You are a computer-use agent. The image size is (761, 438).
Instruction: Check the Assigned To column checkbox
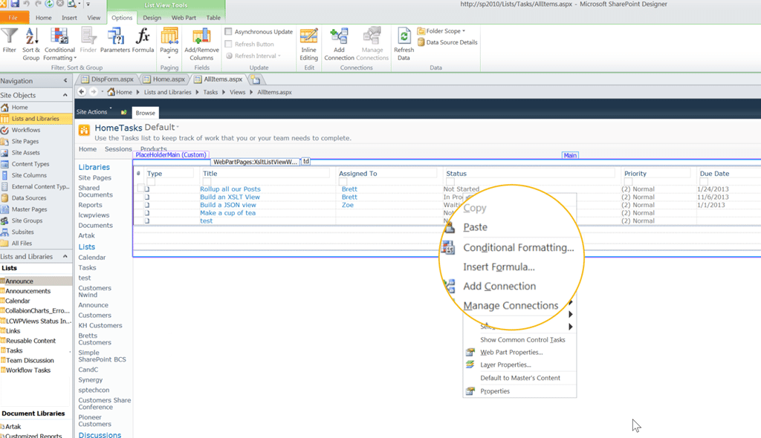click(x=343, y=182)
